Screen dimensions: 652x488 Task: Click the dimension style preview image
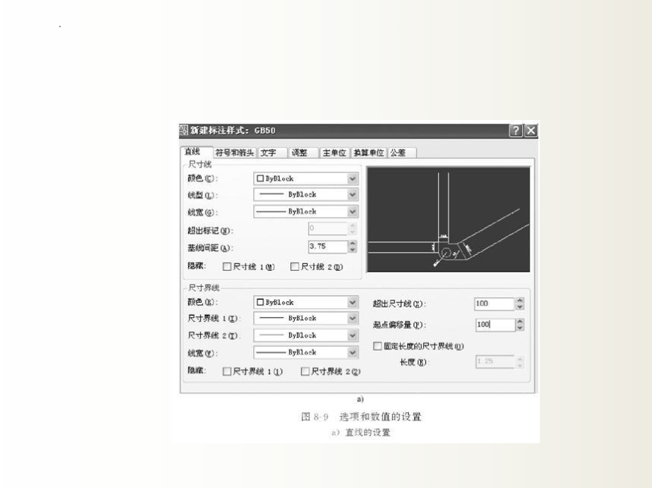coord(448,219)
